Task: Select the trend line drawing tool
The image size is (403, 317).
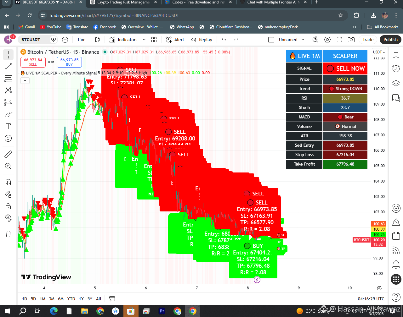Action: [x=9, y=67]
